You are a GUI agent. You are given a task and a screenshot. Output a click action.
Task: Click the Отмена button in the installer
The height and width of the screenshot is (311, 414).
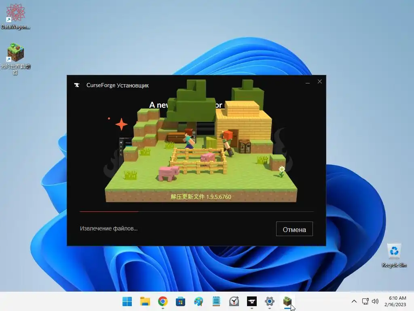click(x=294, y=229)
